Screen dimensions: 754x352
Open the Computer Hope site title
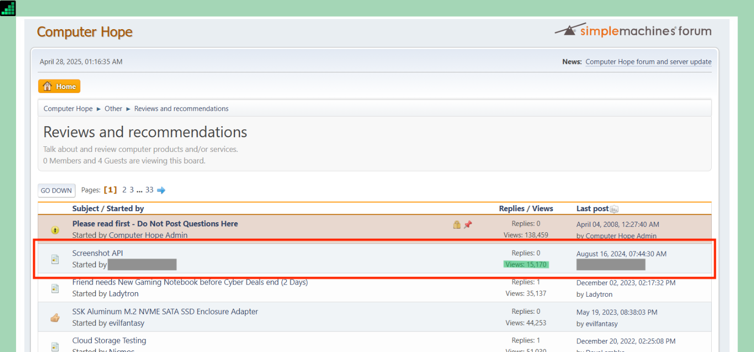[x=84, y=32]
